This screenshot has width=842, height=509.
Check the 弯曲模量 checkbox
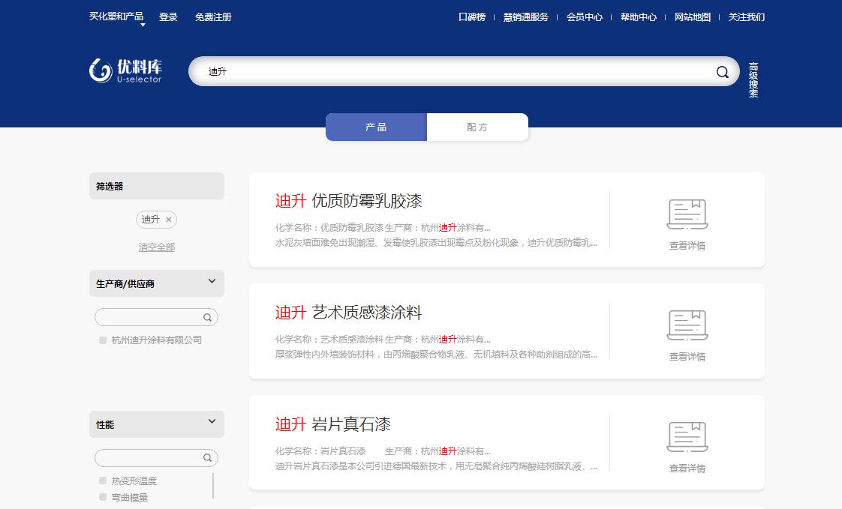[103, 497]
